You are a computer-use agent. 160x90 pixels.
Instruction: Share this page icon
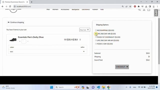point(126,6)
